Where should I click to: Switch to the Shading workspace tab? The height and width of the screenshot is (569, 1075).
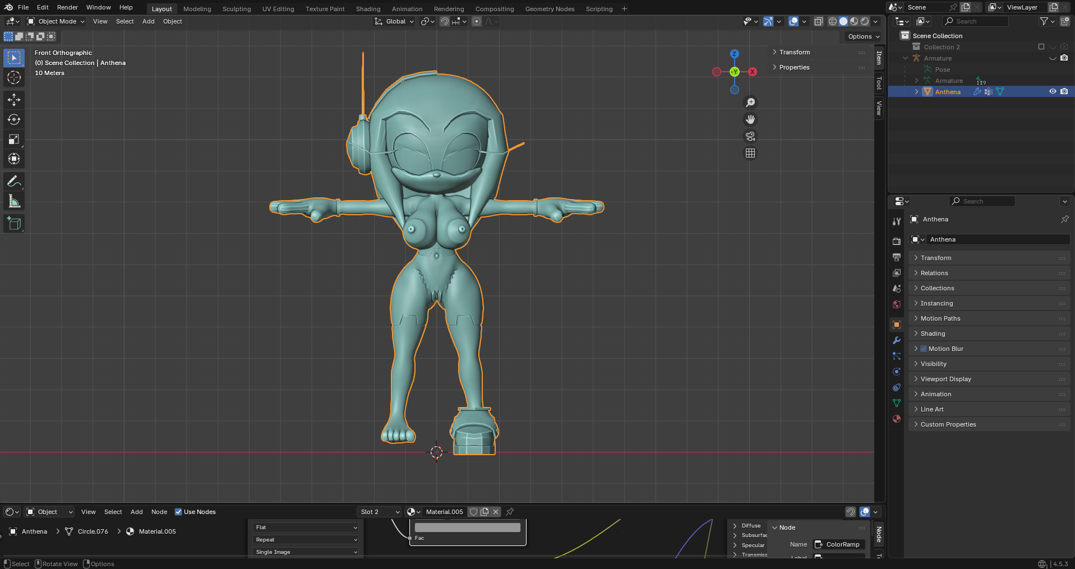point(368,9)
